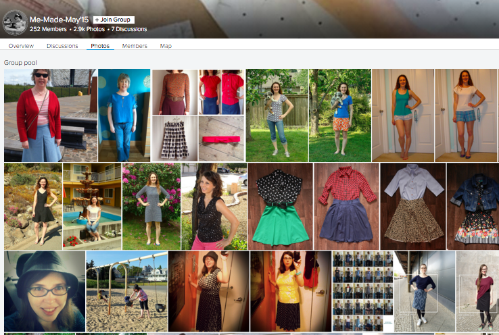The height and width of the screenshot is (335, 499).
Task: Click the Group pool heading
Action: [x=20, y=63]
